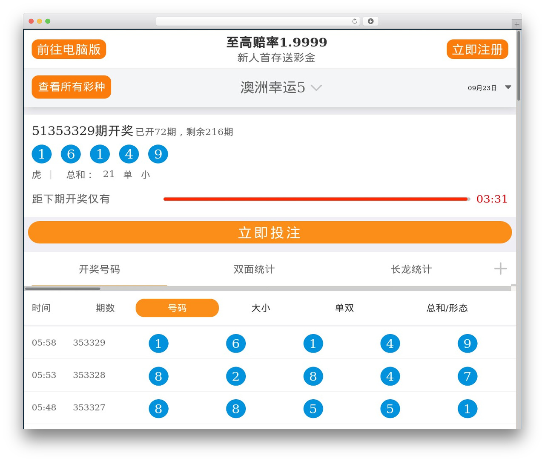Screen dimensions: 545x462
Task: Click the 51353329期开奖 heading
Action: point(83,131)
